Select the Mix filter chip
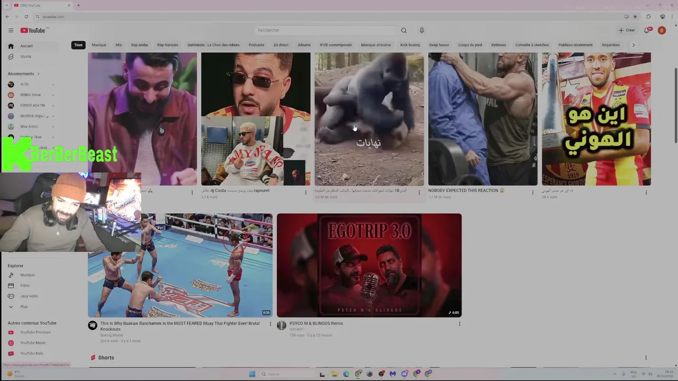 [119, 45]
